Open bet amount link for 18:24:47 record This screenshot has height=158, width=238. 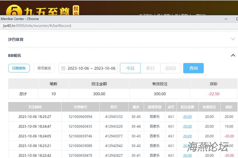tap(187, 126)
